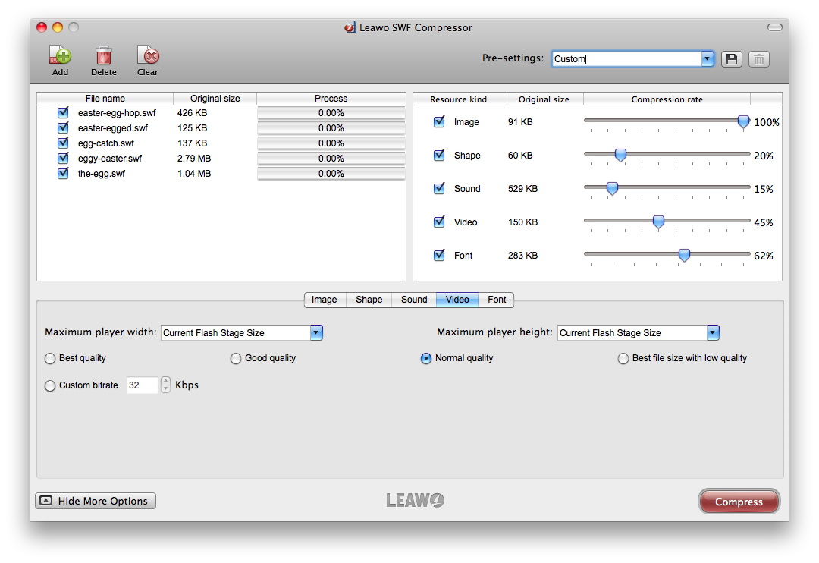Switch to the Image tab
Screen dimensions: 819x563
[x=325, y=300]
